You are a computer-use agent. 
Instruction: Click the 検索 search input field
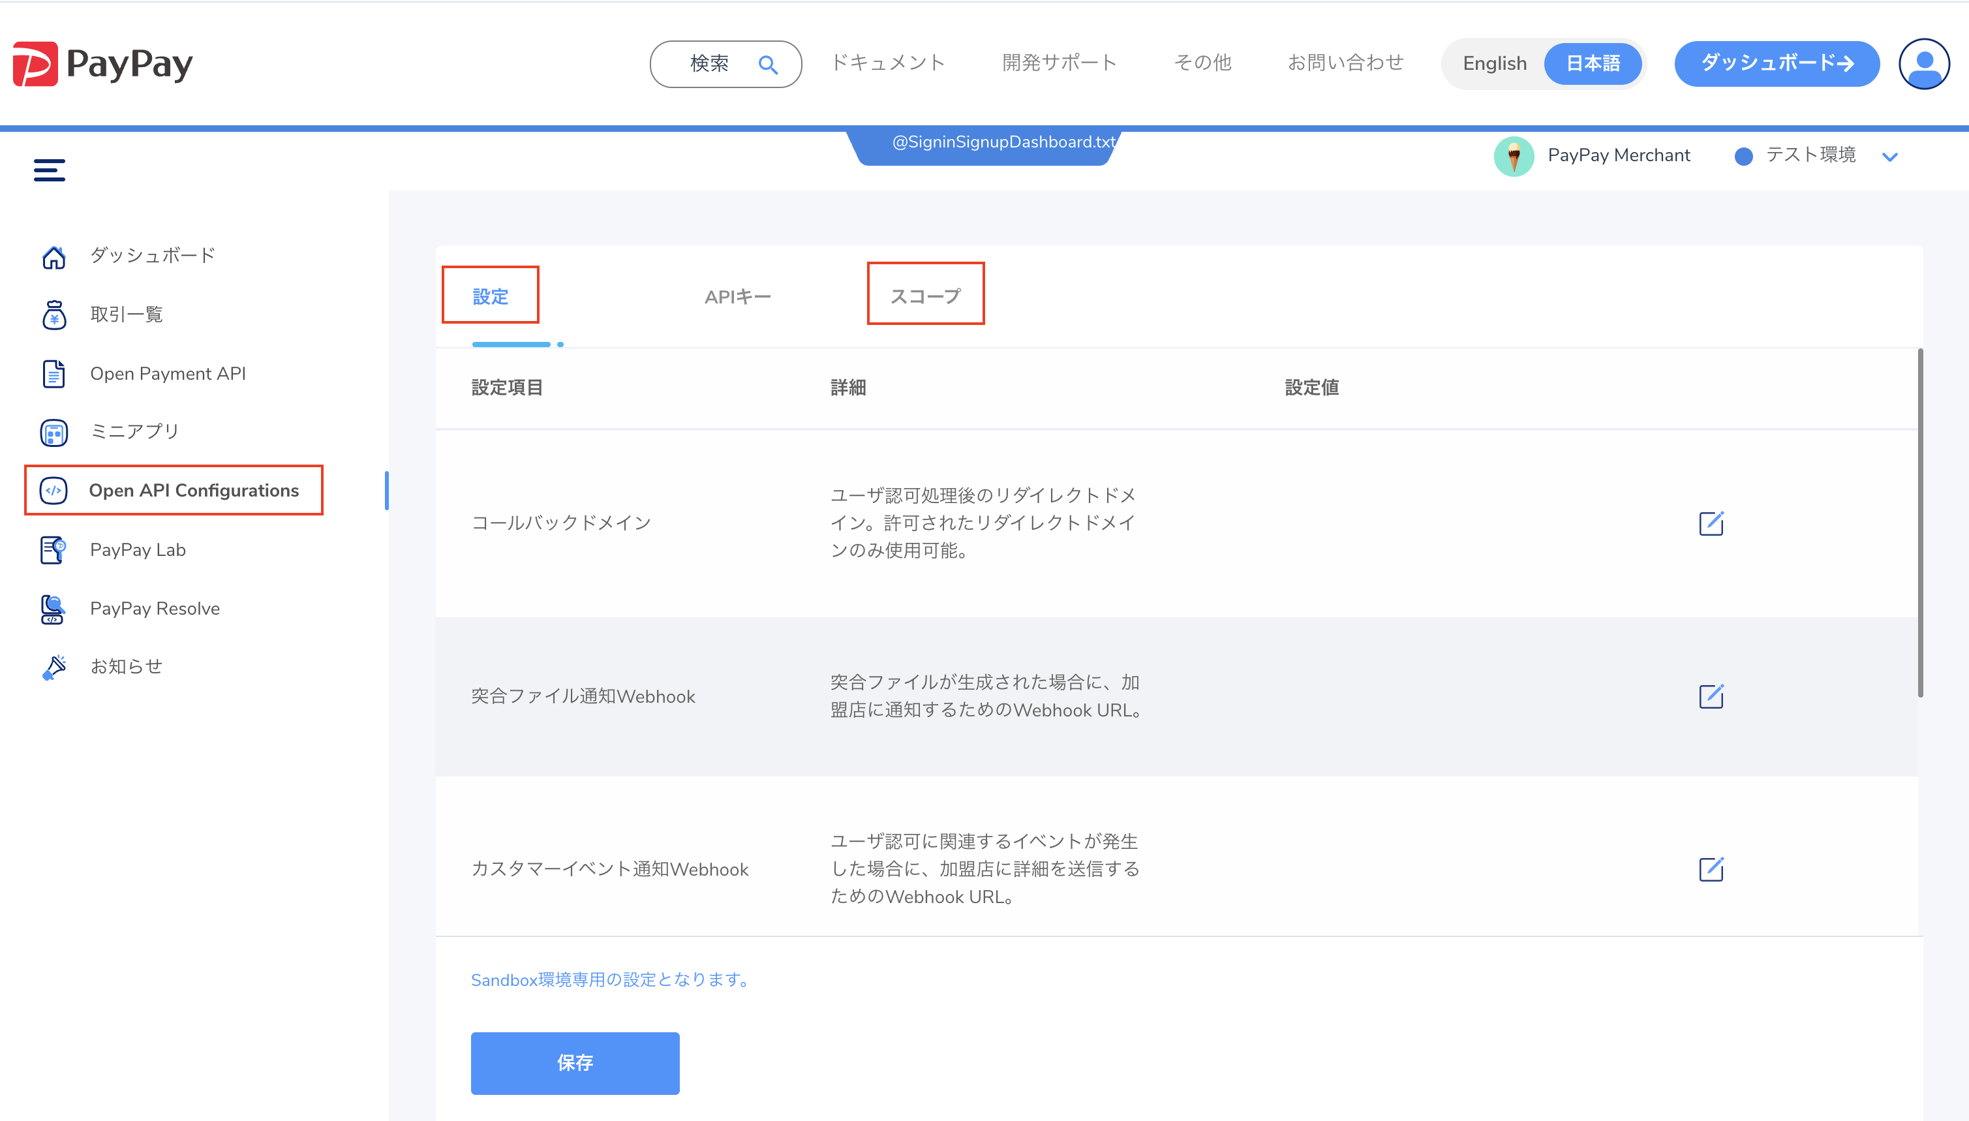point(725,64)
